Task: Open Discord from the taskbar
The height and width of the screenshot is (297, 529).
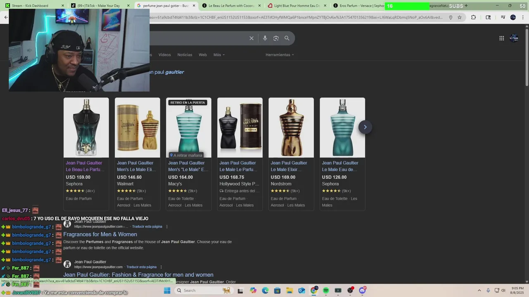Action: coord(362,290)
